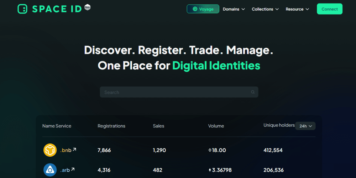Click the Digital Identities headline text
The height and width of the screenshot is (178, 356).
coord(216,66)
